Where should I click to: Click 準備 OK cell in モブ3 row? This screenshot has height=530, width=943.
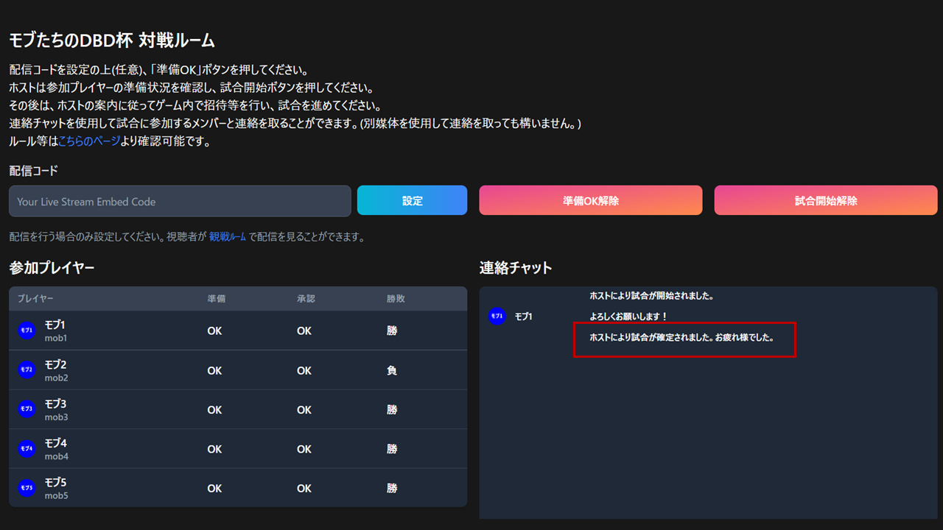(x=214, y=409)
